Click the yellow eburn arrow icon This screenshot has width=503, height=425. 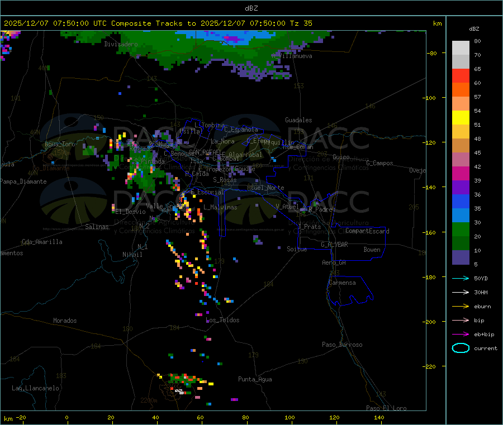(461, 306)
